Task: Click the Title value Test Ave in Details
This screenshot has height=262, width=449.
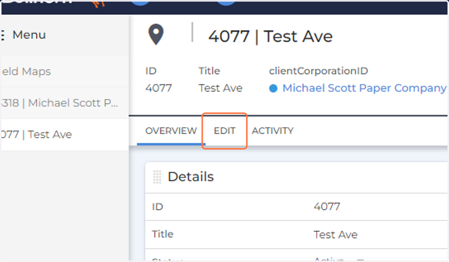Action: [336, 235]
